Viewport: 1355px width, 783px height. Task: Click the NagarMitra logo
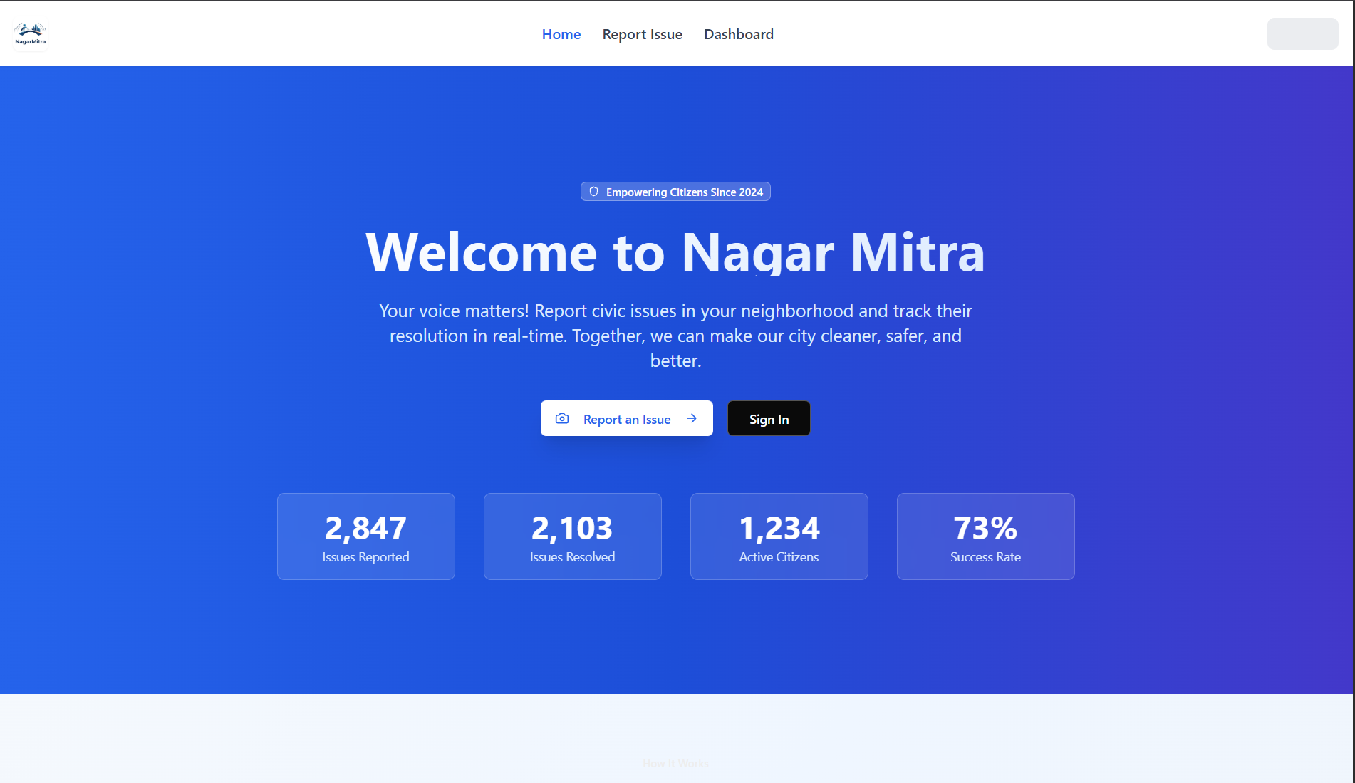pos(31,34)
